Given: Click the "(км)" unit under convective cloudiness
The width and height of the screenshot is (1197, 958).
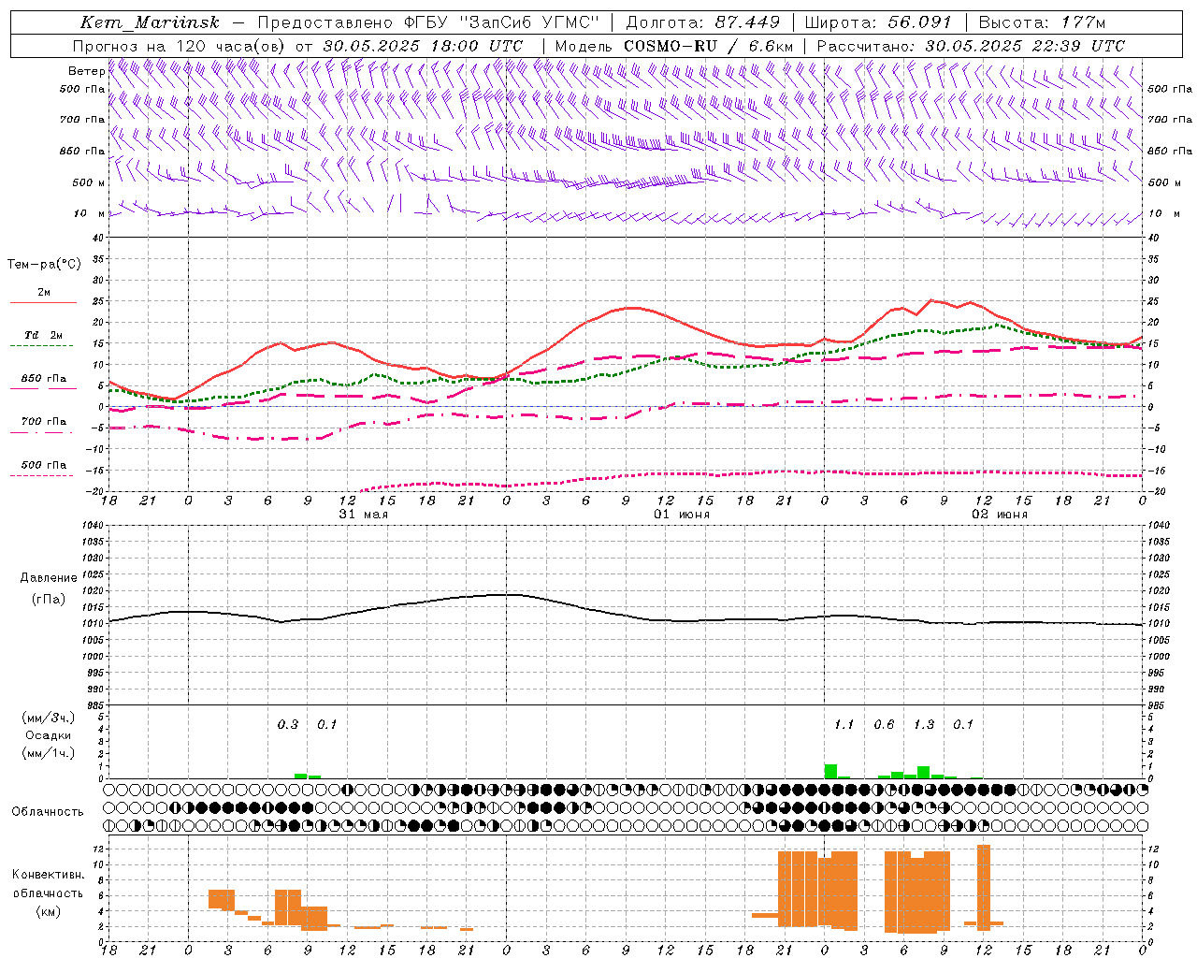Looking at the screenshot, I should [48, 911].
